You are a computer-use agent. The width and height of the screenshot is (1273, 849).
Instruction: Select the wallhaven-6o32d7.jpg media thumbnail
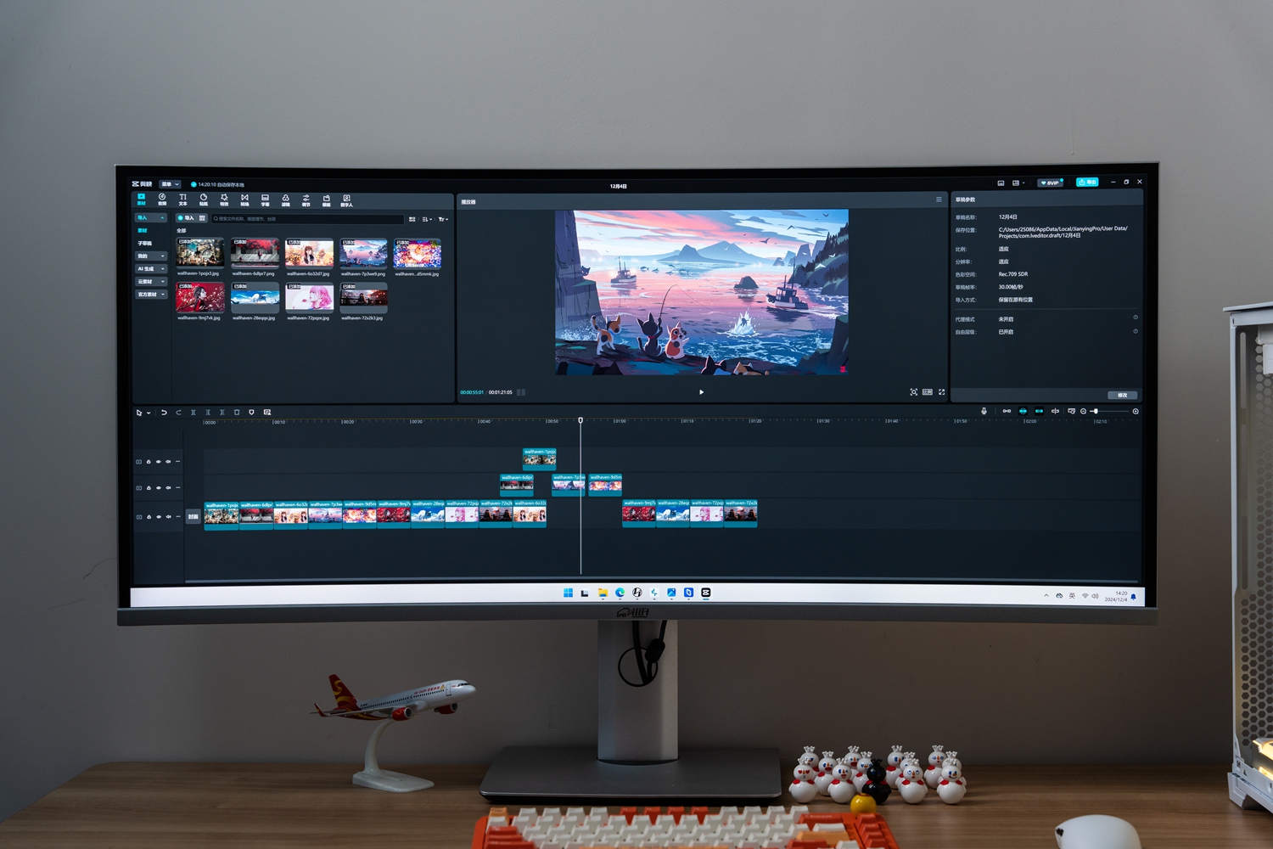[x=309, y=253]
